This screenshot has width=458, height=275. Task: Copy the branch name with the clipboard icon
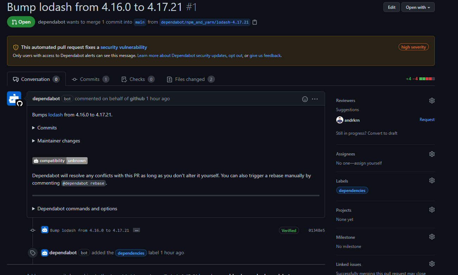pyautogui.click(x=254, y=22)
